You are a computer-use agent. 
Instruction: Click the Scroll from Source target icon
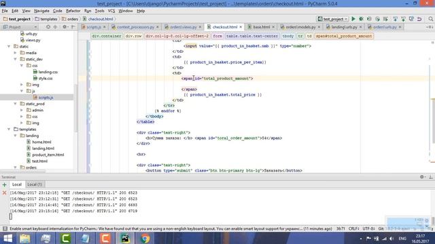(x=48, y=27)
